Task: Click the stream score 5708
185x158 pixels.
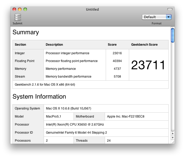Action: (117, 77)
